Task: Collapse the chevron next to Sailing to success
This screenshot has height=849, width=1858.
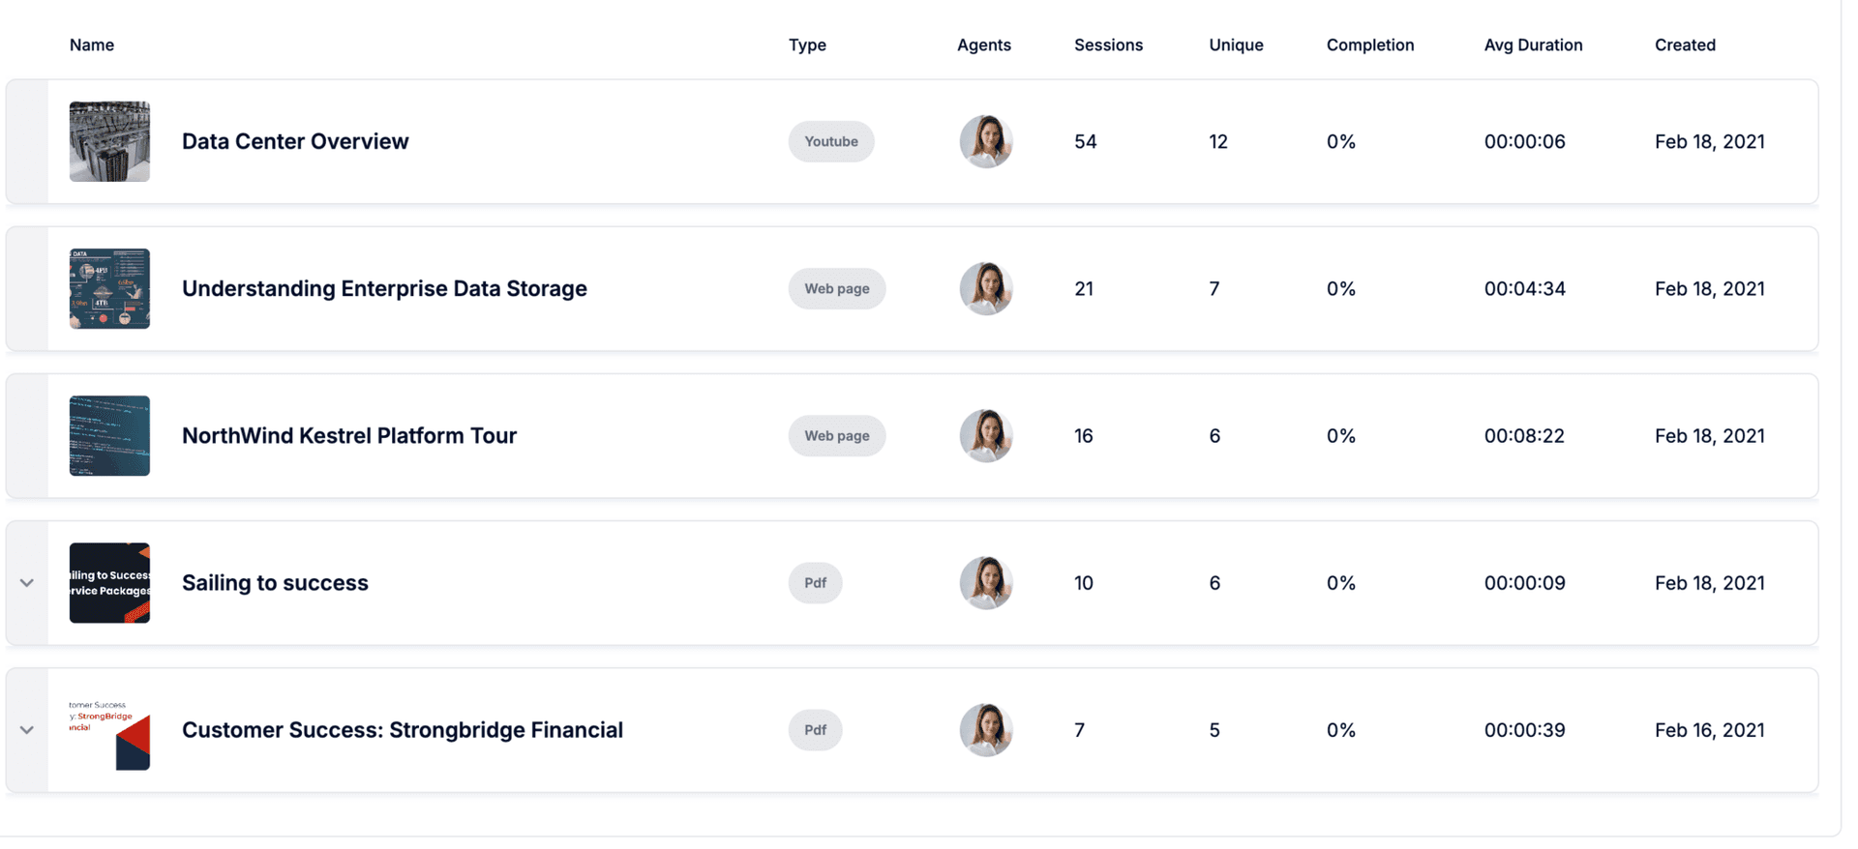Action: (27, 582)
